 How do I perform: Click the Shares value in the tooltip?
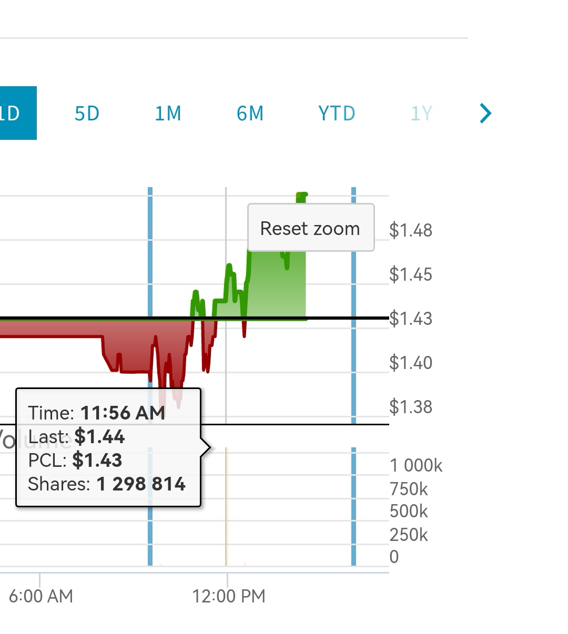141,484
